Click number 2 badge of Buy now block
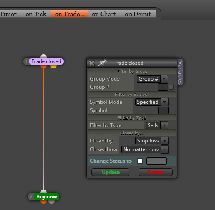Image resolution: width=215 pixels, height=210 pixels. 31,197
